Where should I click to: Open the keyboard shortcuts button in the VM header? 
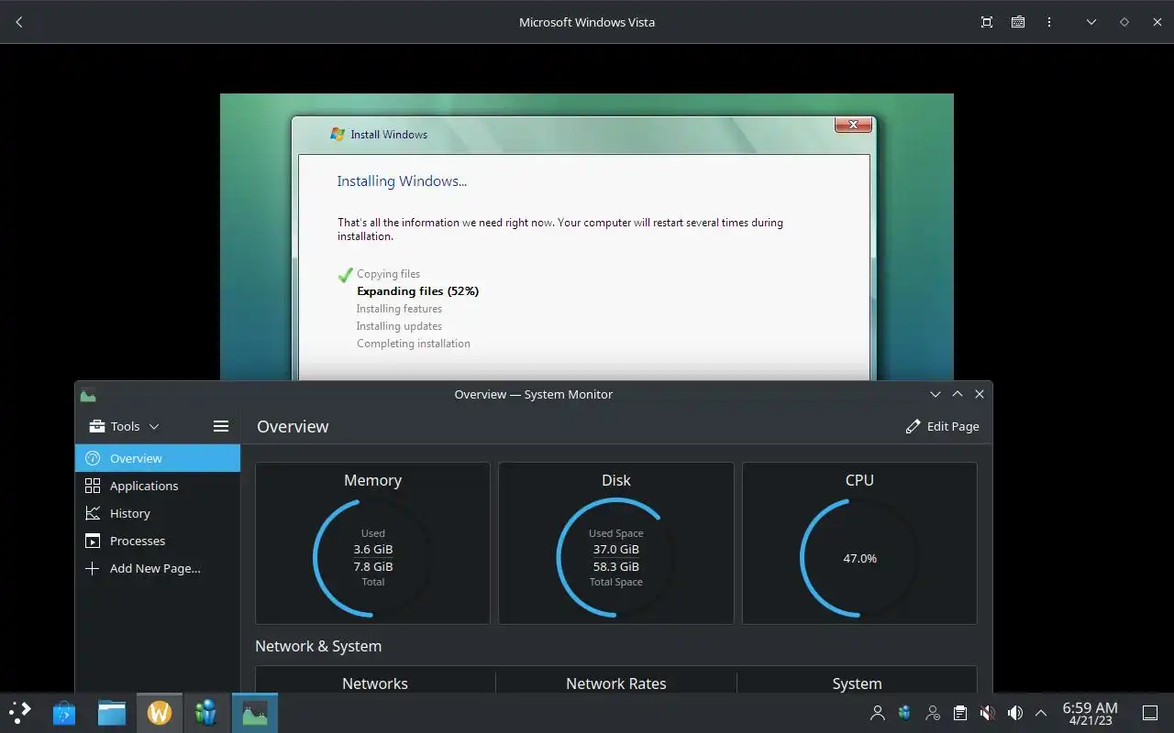pyautogui.click(x=1018, y=22)
